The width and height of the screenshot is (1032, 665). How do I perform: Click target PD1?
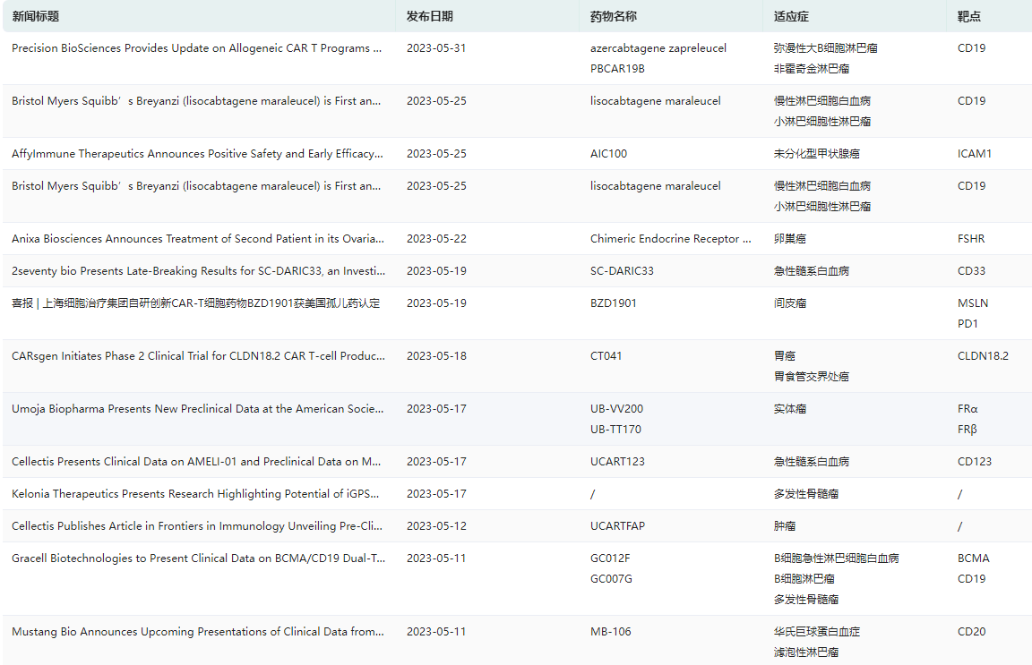tap(967, 324)
